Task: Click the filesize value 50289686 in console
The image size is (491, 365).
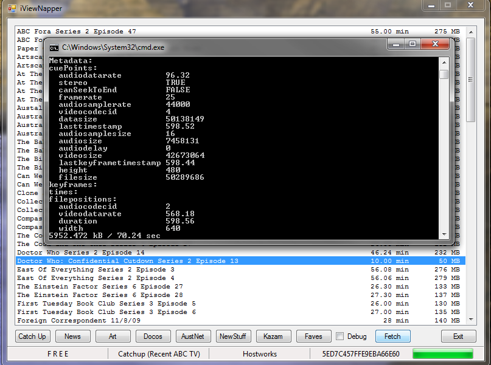Action: (185, 177)
